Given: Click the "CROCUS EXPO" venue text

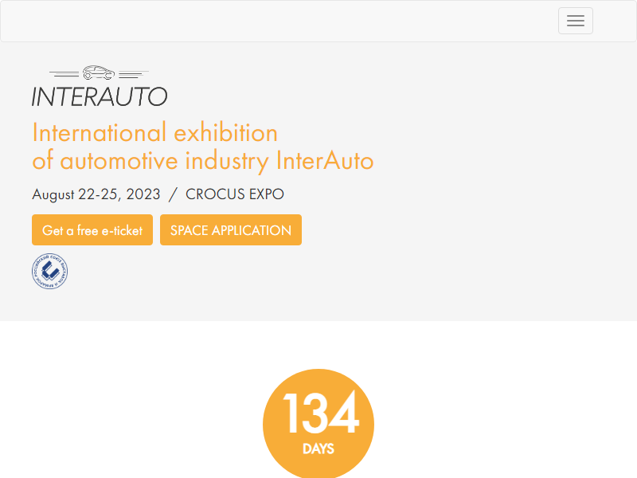Looking at the screenshot, I should coord(235,194).
